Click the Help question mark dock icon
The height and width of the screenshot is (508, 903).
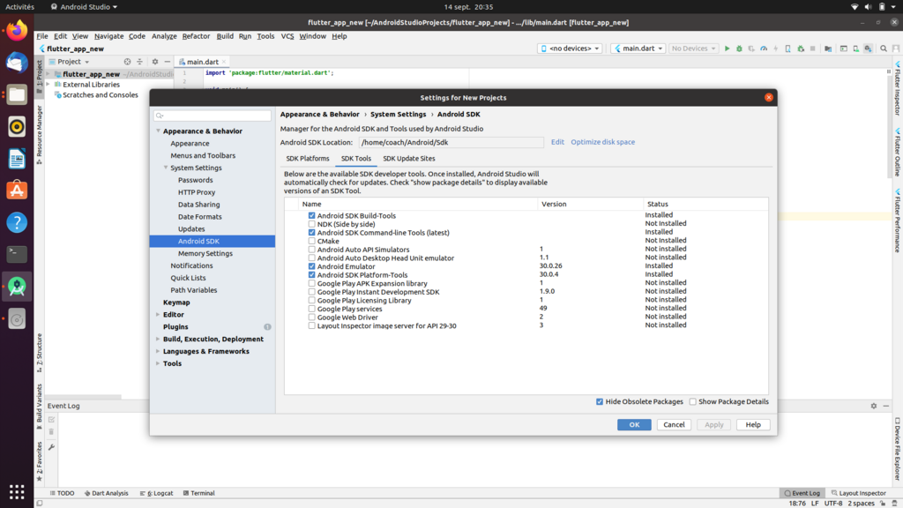(x=17, y=222)
